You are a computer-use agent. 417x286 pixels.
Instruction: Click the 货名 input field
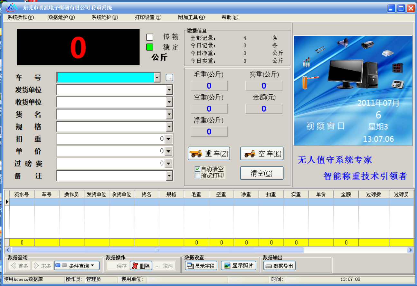coord(111,114)
